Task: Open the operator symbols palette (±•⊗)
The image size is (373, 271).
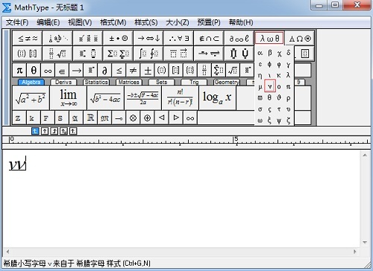Action: [x=118, y=38]
